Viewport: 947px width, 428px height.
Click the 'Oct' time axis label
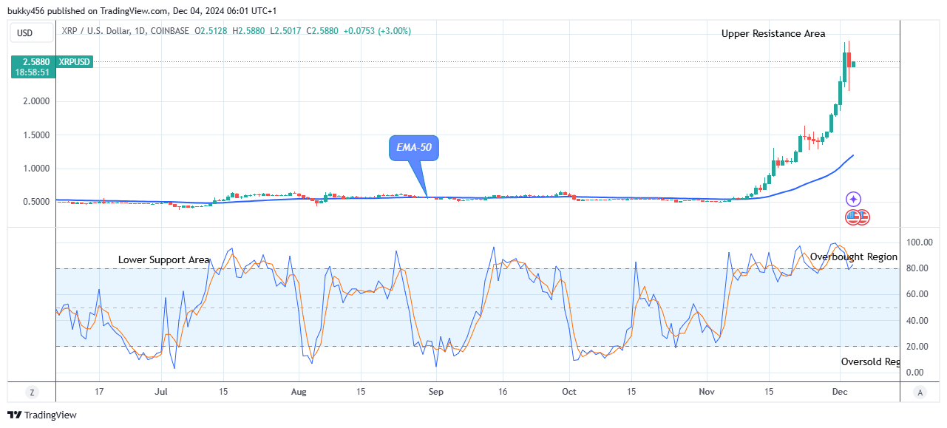(569, 392)
